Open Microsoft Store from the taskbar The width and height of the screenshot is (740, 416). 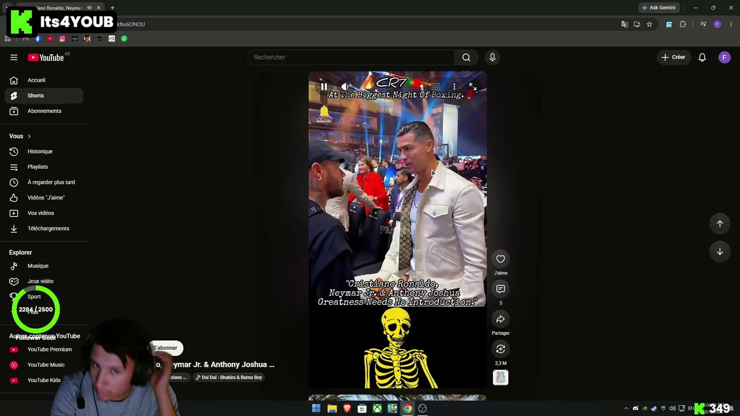tap(362, 408)
